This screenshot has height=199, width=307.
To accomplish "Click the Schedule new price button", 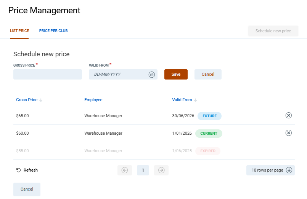I will click(273, 31).
